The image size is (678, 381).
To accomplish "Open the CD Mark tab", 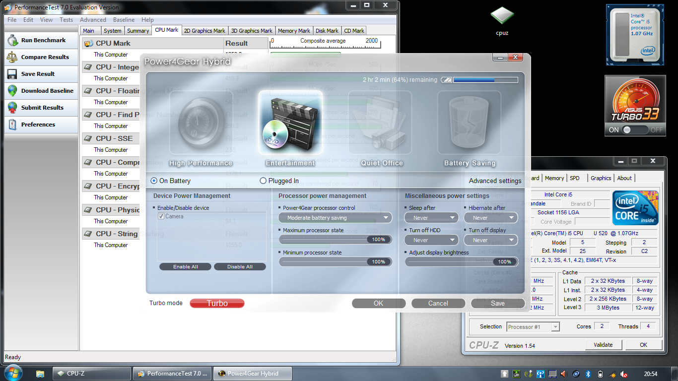I will (x=354, y=31).
